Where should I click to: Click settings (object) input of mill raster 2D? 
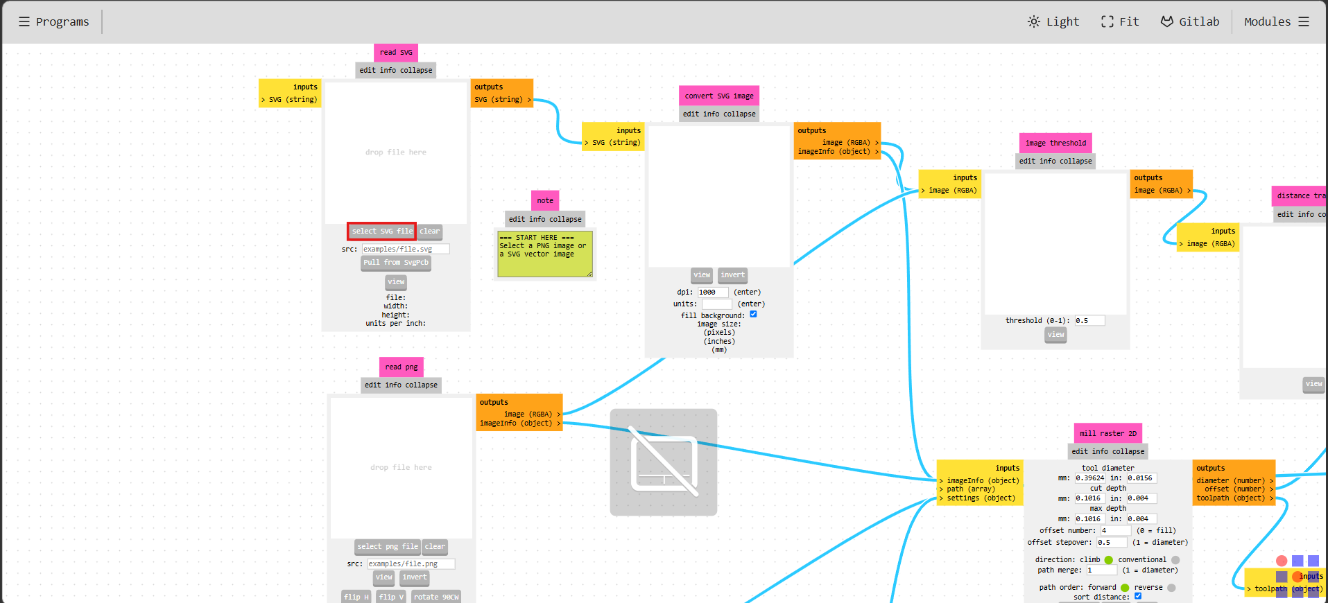click(977, 498)
